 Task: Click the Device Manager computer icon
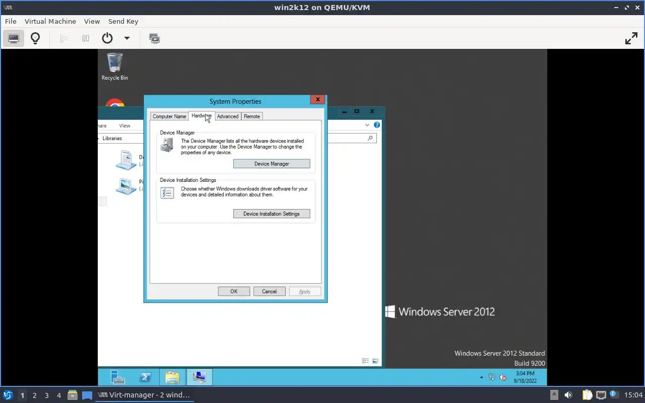point(167,145)
